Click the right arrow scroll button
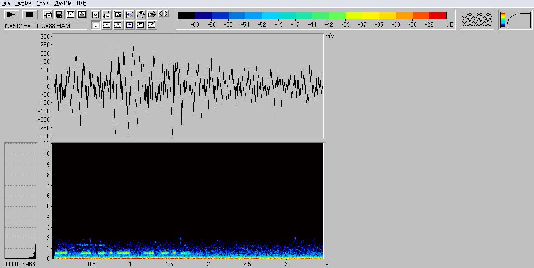 pyautogui.click(x=167, y=14)
